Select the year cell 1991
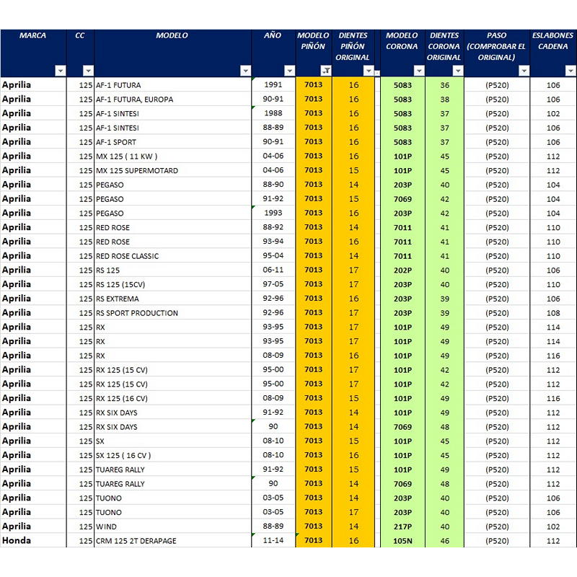 [273, 85]
